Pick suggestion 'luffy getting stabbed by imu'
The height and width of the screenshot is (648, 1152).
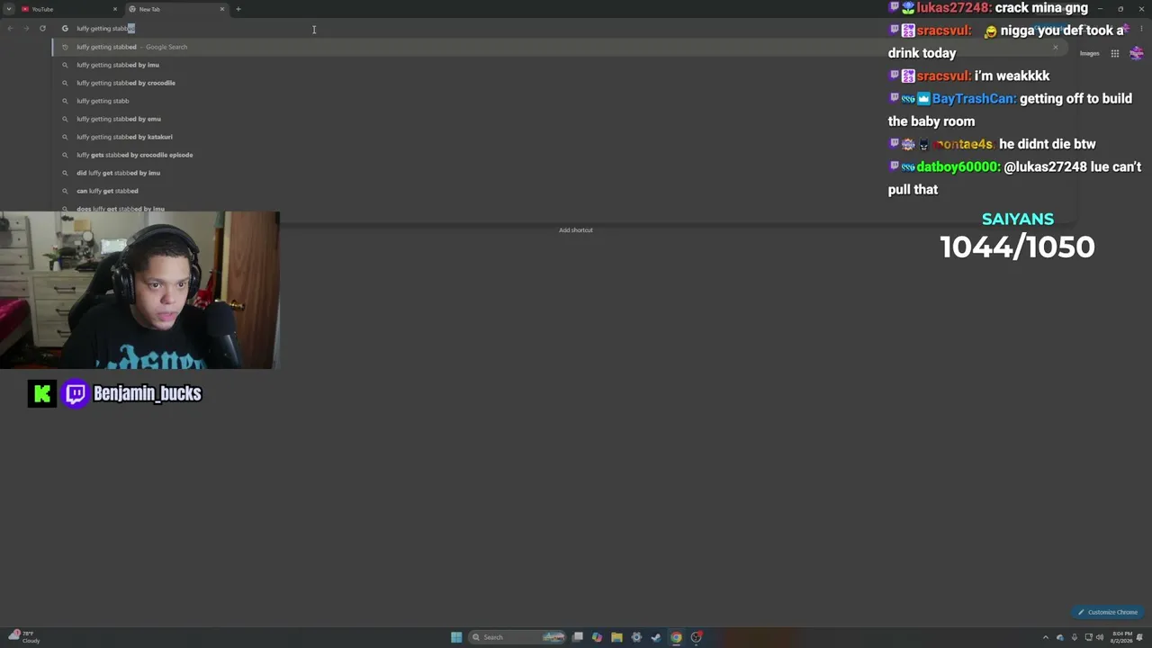coord(558,65)
